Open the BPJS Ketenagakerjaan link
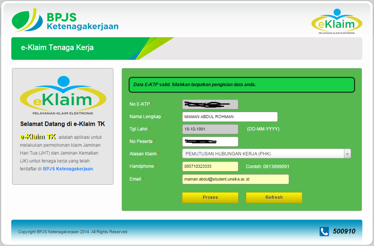Screen dimensions: 374x246 coord(68,169)
